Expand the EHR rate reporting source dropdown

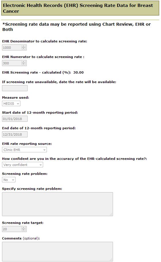click(x=24, y=150)
